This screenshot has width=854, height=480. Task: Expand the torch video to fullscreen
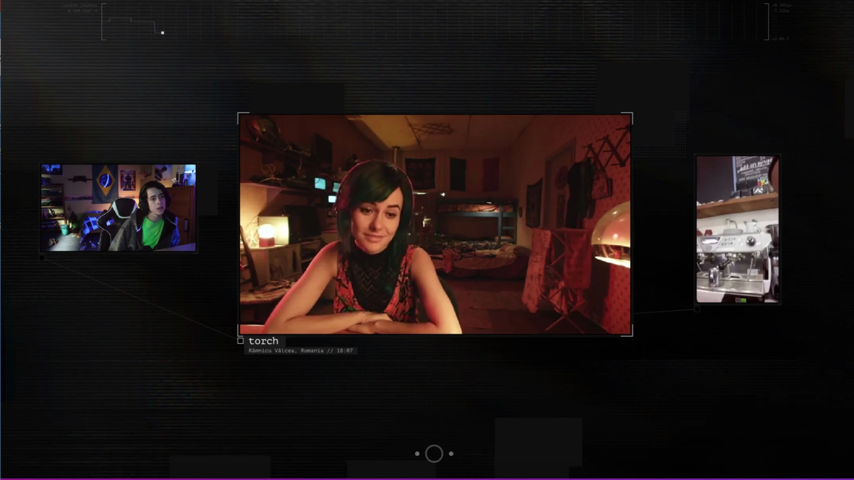435,224
